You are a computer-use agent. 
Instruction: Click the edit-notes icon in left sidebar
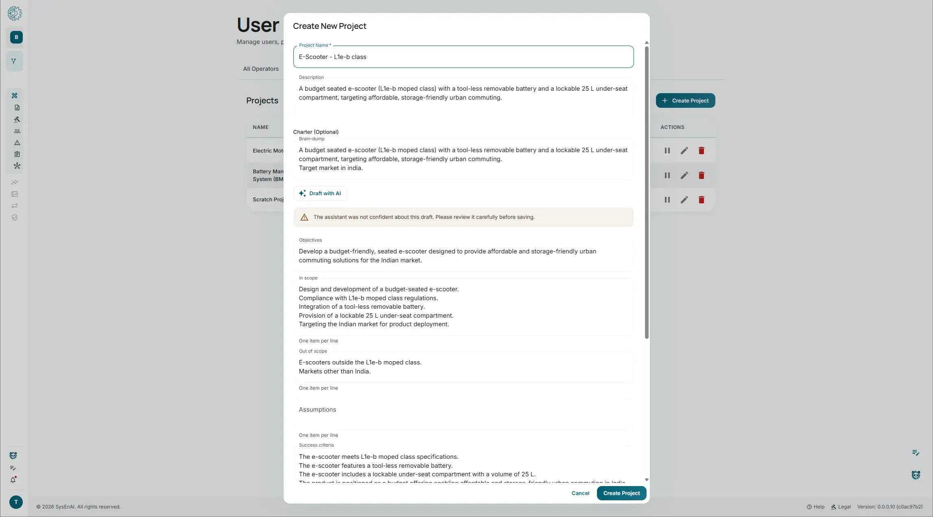tap(13, 468)
